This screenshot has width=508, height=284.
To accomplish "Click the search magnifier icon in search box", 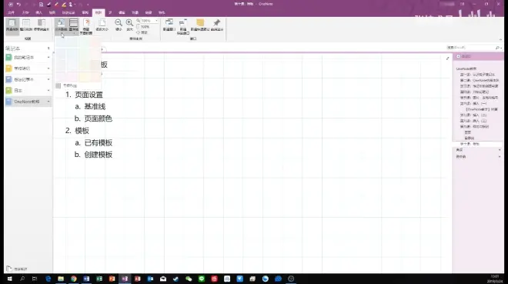I will click(497, 48).
